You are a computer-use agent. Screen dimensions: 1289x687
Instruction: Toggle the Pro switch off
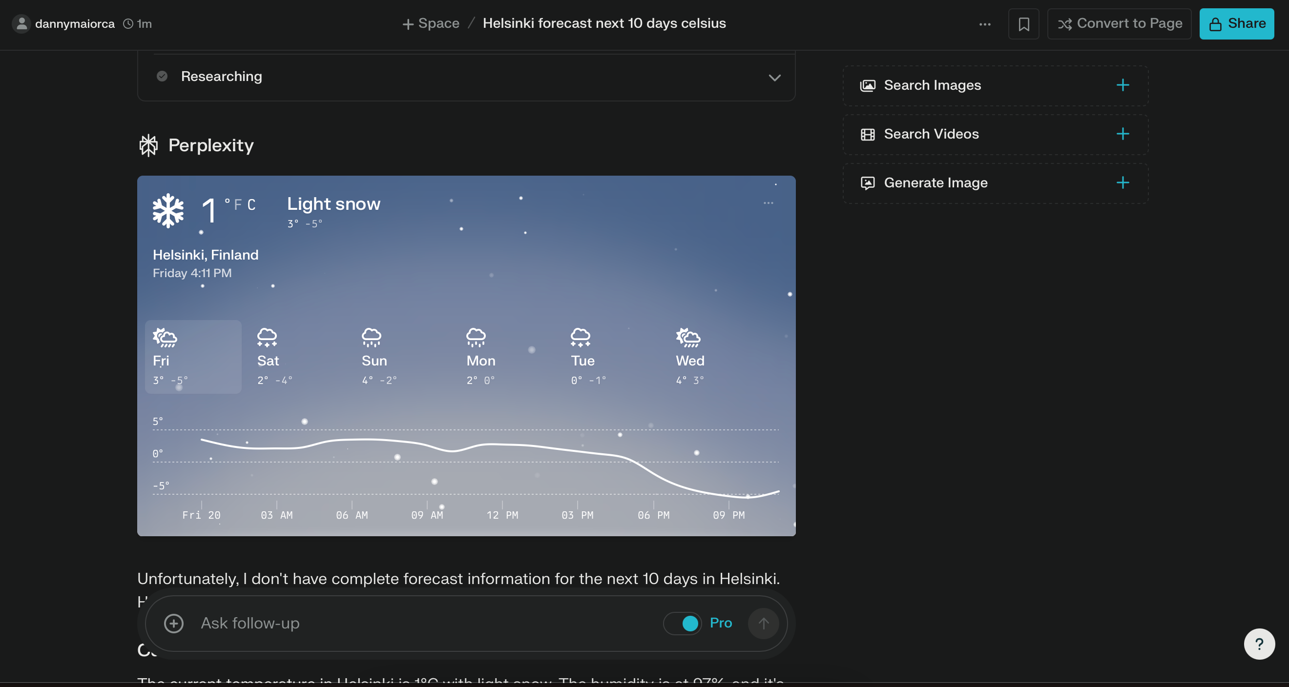coord(683,624)
